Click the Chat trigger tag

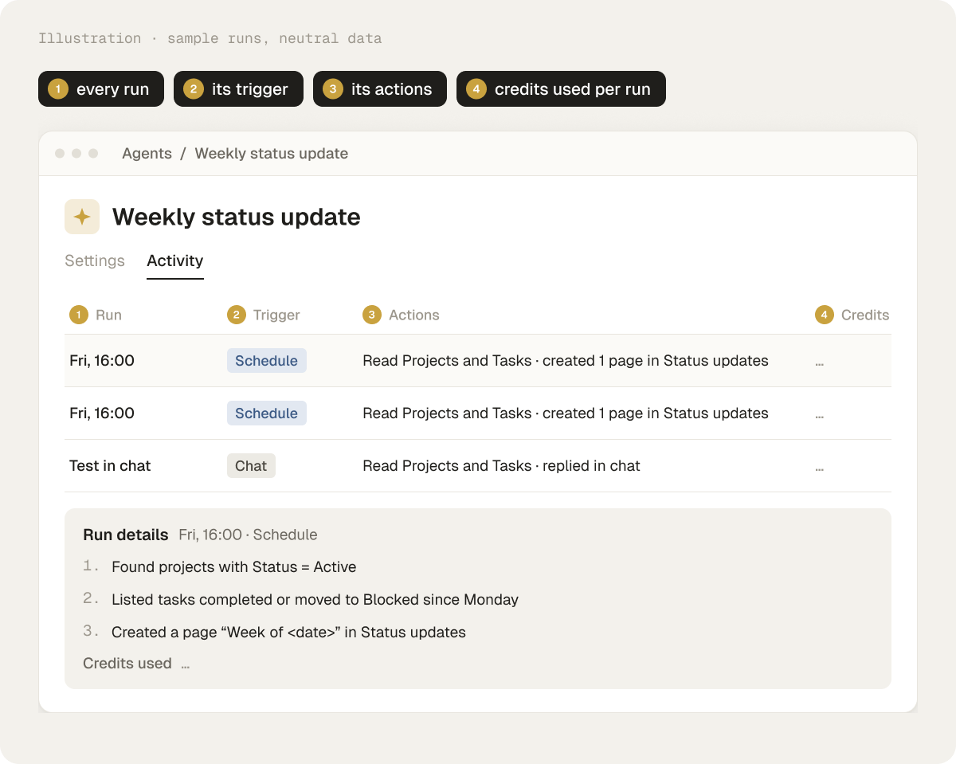pyautogui.click(x=251, y=466)
